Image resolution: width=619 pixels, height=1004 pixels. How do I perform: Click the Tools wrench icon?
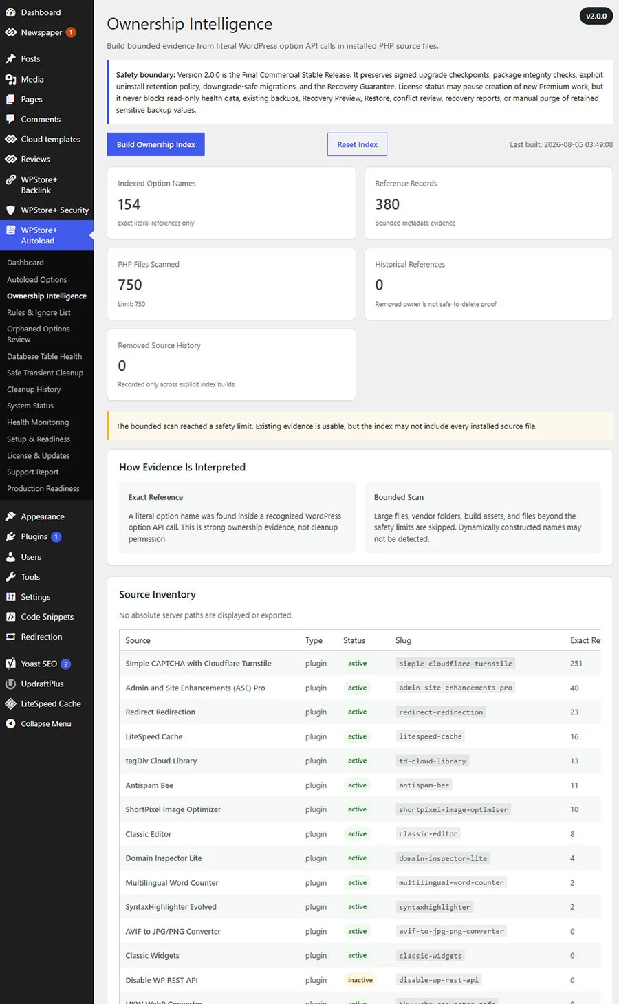pyautogui.click(x=10, y=577)
